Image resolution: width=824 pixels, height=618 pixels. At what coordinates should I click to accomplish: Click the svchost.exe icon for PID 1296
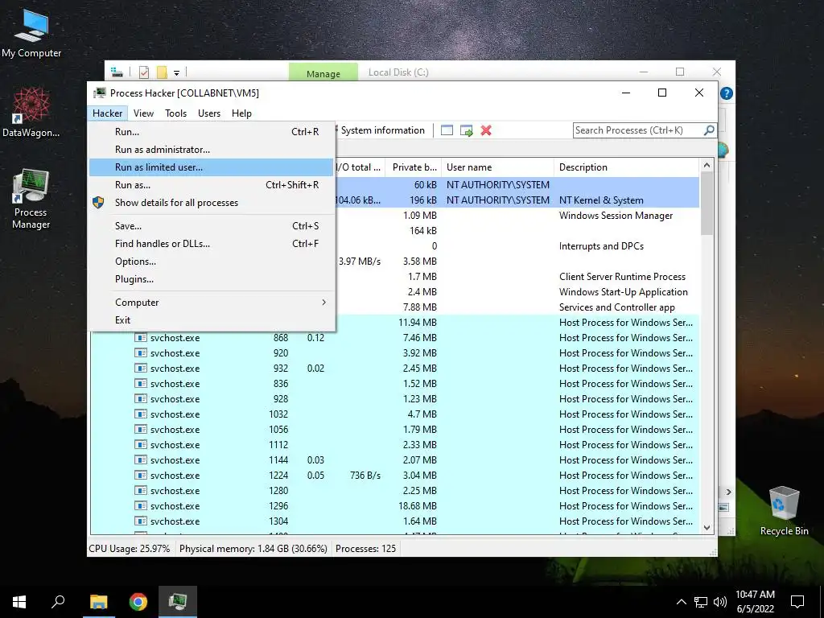point(140,505)
